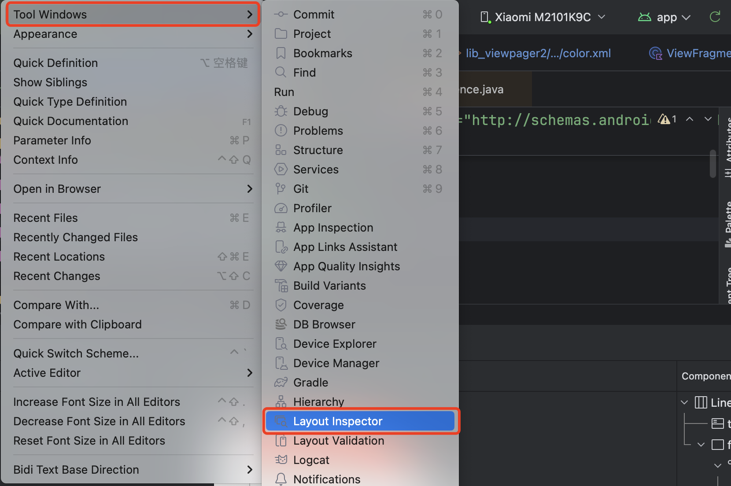Click the Build Variants icon
731x486 pixels.
coord(281,286)
